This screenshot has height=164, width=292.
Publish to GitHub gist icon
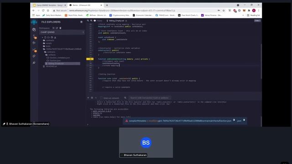(x=52, y=37)
